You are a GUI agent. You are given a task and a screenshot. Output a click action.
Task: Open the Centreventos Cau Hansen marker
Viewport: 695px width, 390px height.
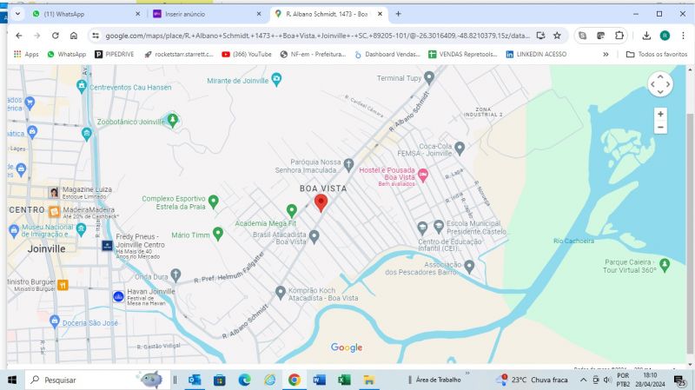pyautogui.click(x=81, y=86)
